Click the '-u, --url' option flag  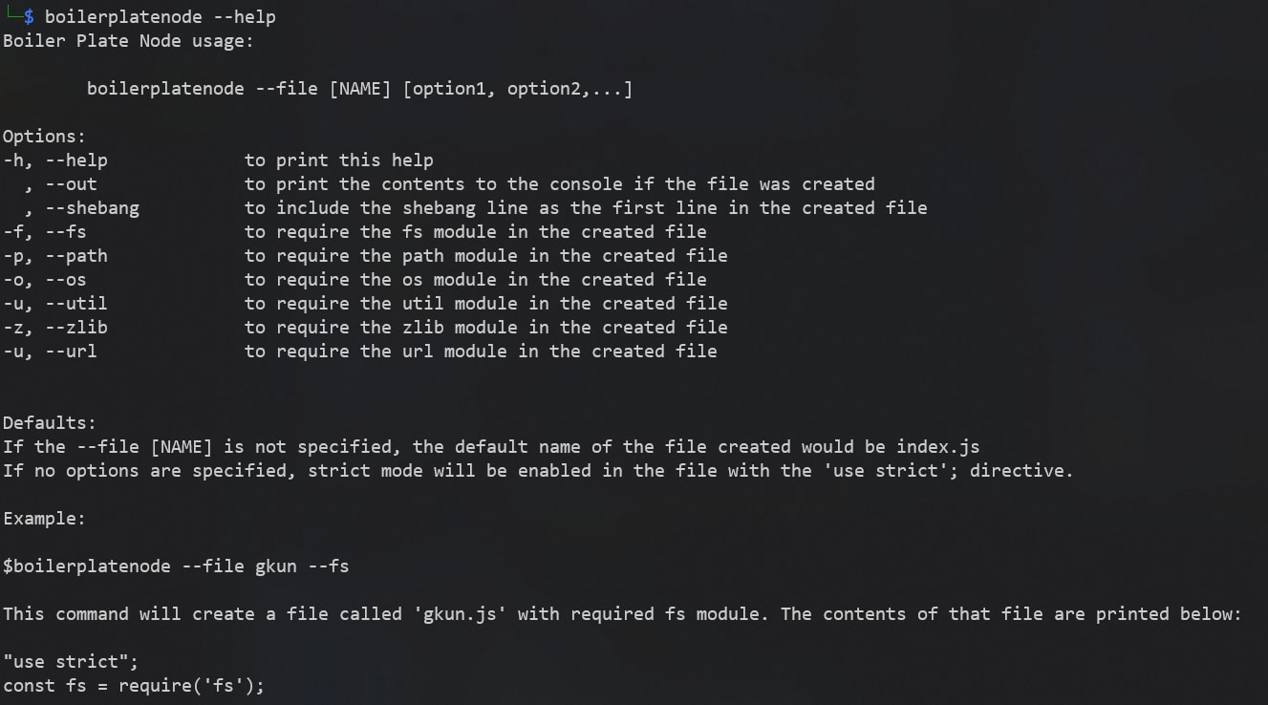tap(50, 352)
